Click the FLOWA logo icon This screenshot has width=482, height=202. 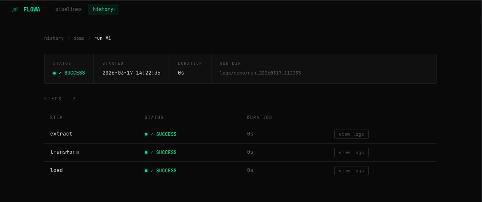click(x=15, y=9)
